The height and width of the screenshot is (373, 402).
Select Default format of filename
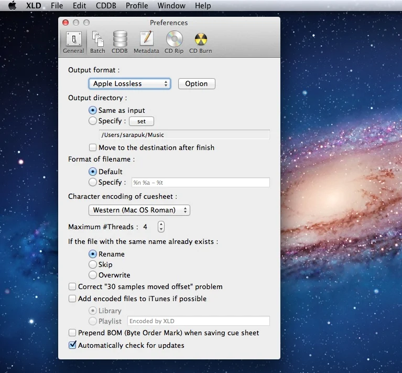tap(93, 172)
